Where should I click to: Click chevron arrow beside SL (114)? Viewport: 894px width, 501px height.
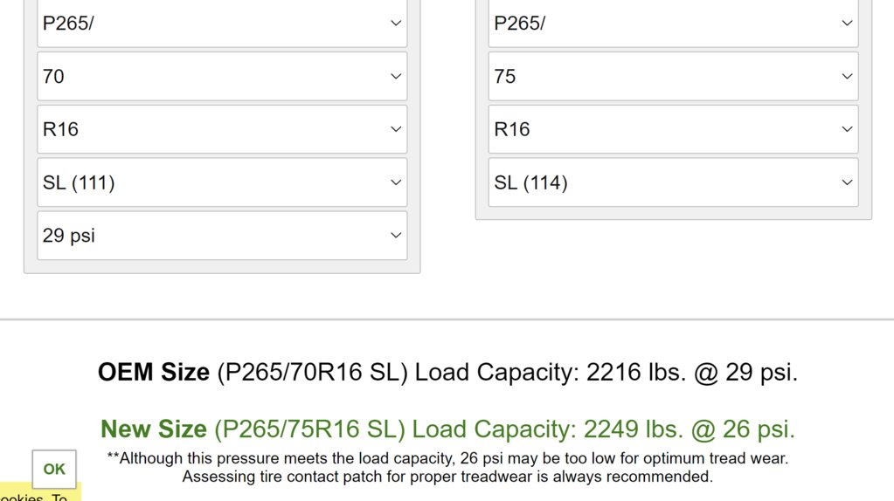coord(848,182)
